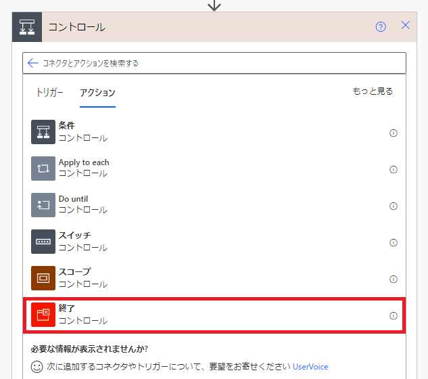Image resolution: width=428 pixels, height=379 pixels.
Task: Show info for the スイッチ action
Action: pyautogui.click(x=394, y=243)
